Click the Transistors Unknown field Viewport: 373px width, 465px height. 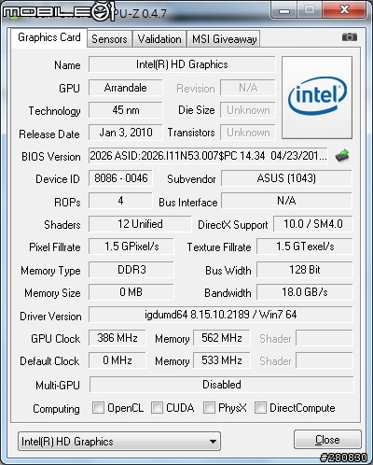(248, 133)
